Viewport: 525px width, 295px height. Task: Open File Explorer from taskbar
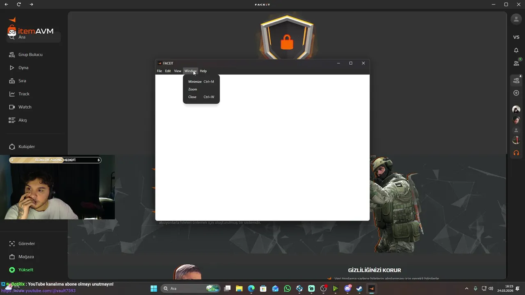239,288
